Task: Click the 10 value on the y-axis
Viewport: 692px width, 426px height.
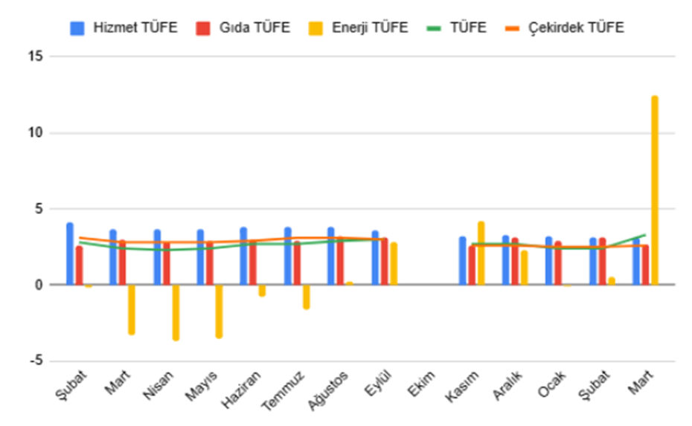Action: click(x=34, y=133)
